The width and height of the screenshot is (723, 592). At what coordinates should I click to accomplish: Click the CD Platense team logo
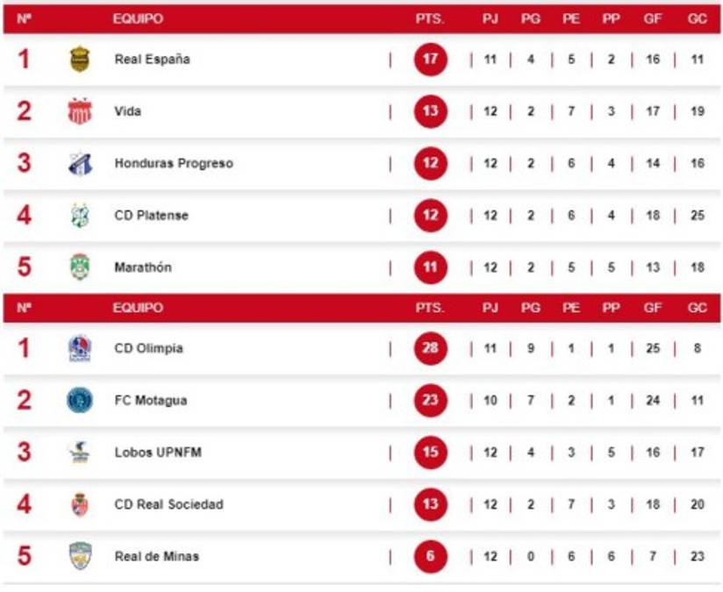80,215
